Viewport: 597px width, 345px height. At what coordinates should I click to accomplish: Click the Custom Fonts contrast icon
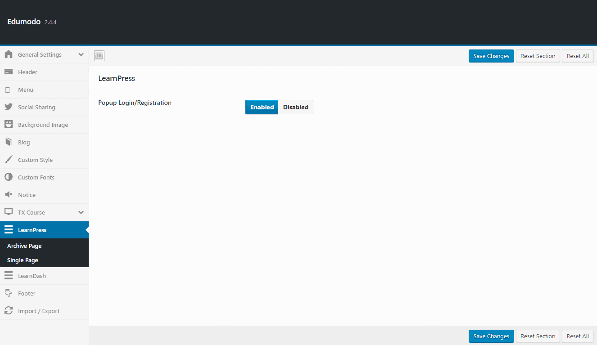pyautogui.click(x=9, y=177)
